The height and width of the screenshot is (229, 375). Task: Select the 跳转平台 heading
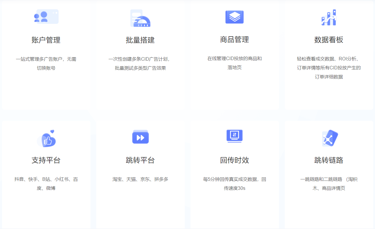[140, 160]
